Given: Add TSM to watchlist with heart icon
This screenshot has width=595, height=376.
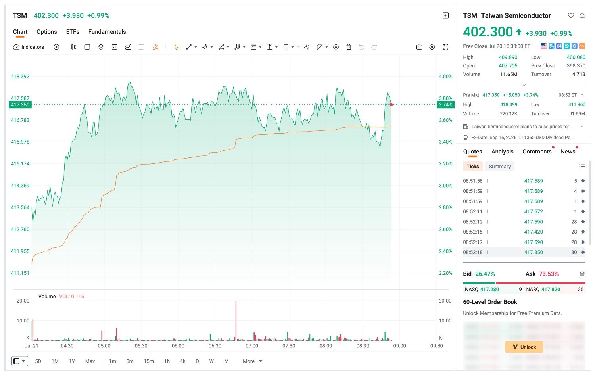Looking at the screenshot, I should (x=571, y=15).
